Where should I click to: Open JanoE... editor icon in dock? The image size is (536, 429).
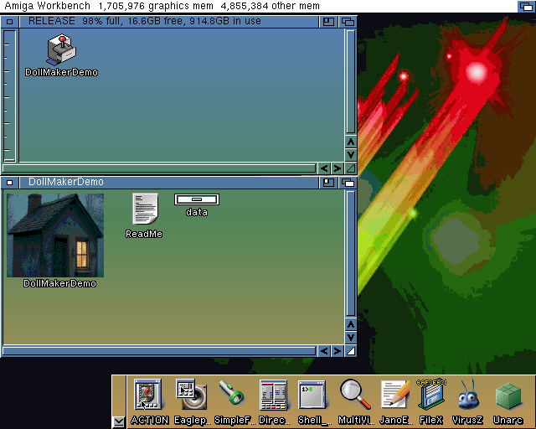pos(395,395)
